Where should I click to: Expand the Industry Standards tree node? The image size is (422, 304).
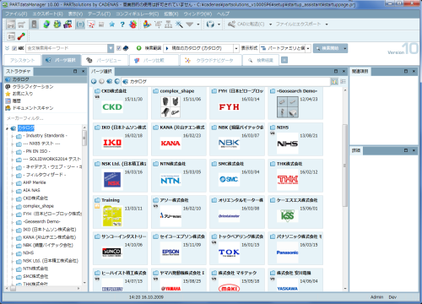pos(13,136)
